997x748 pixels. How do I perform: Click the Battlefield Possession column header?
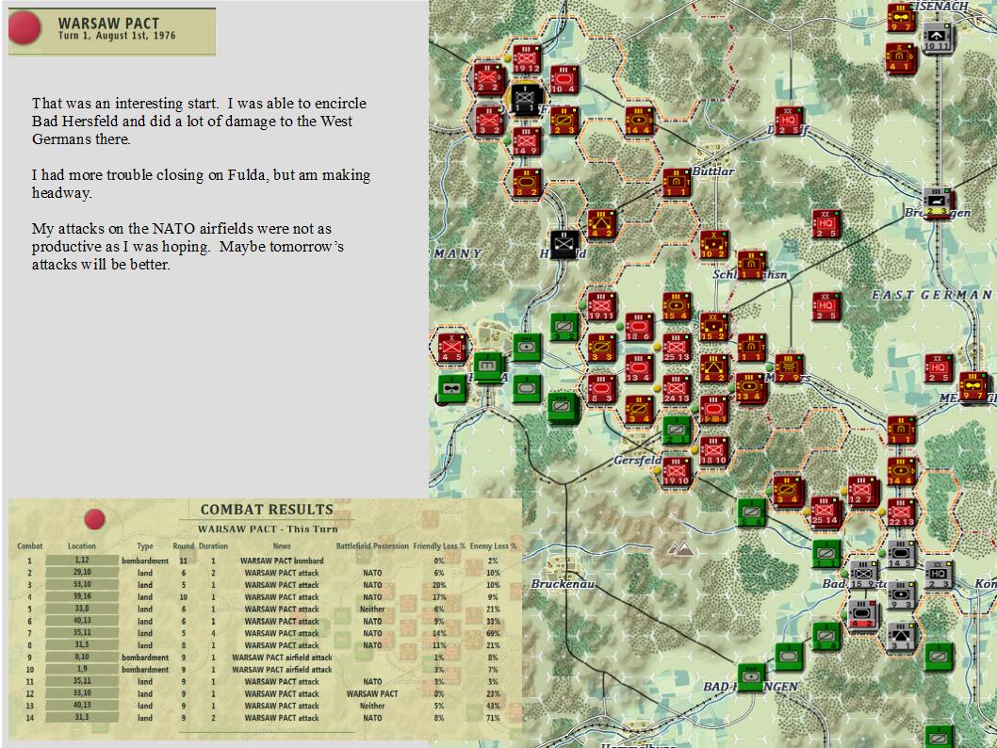click(x=372, y=545)
